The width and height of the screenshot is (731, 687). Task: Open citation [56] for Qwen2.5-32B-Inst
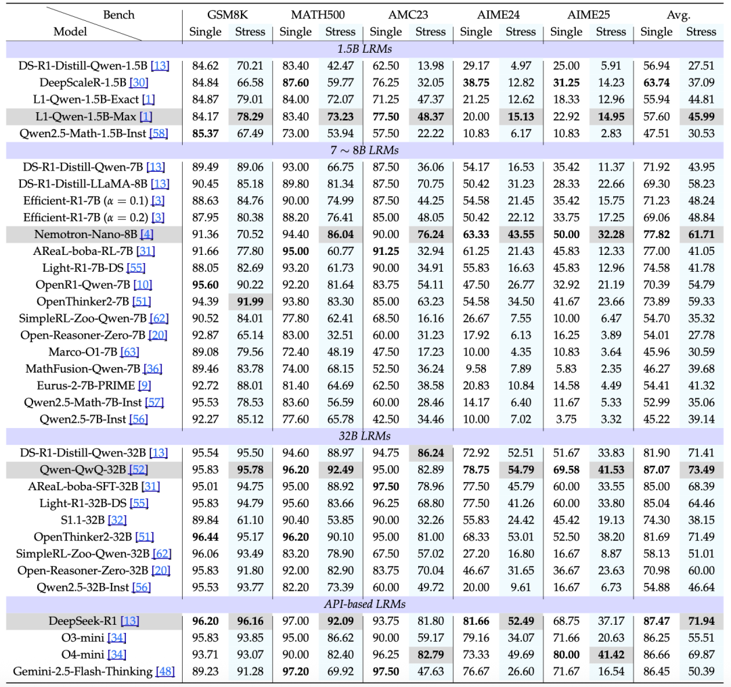pyautogui.click(x=141, y=587)
